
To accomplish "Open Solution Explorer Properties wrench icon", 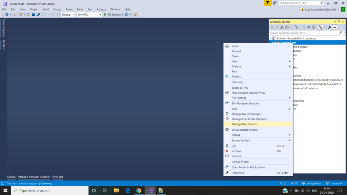I will (x=329, y=27).
